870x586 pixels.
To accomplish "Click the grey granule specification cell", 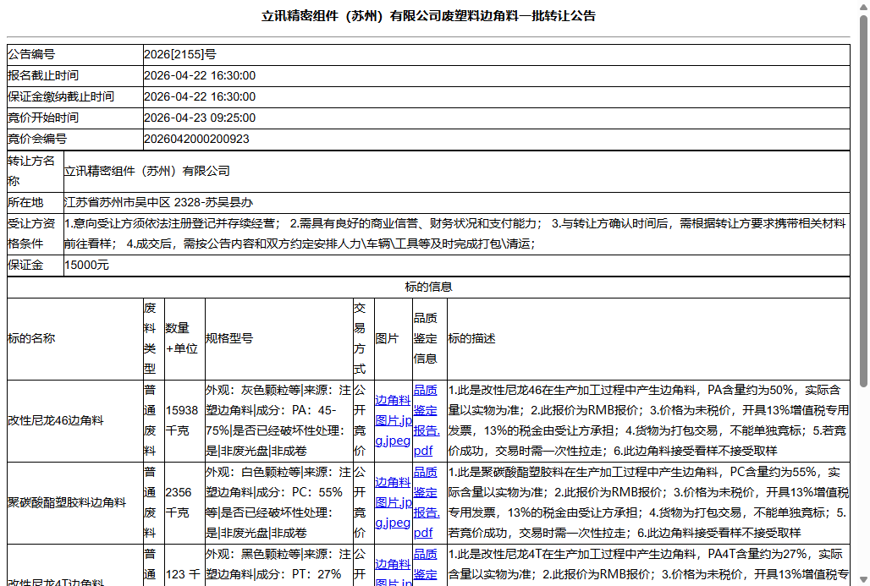I will (279, 421).
